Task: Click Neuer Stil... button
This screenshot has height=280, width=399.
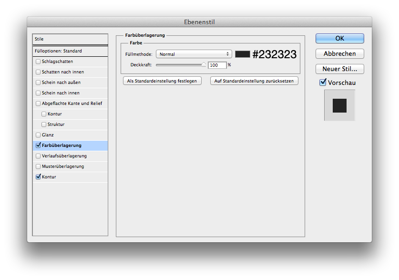Action: [339, 69]
